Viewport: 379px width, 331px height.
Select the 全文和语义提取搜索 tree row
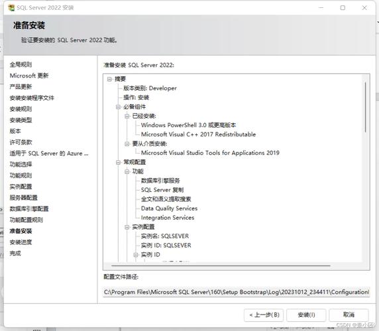(x=166, y=199)
